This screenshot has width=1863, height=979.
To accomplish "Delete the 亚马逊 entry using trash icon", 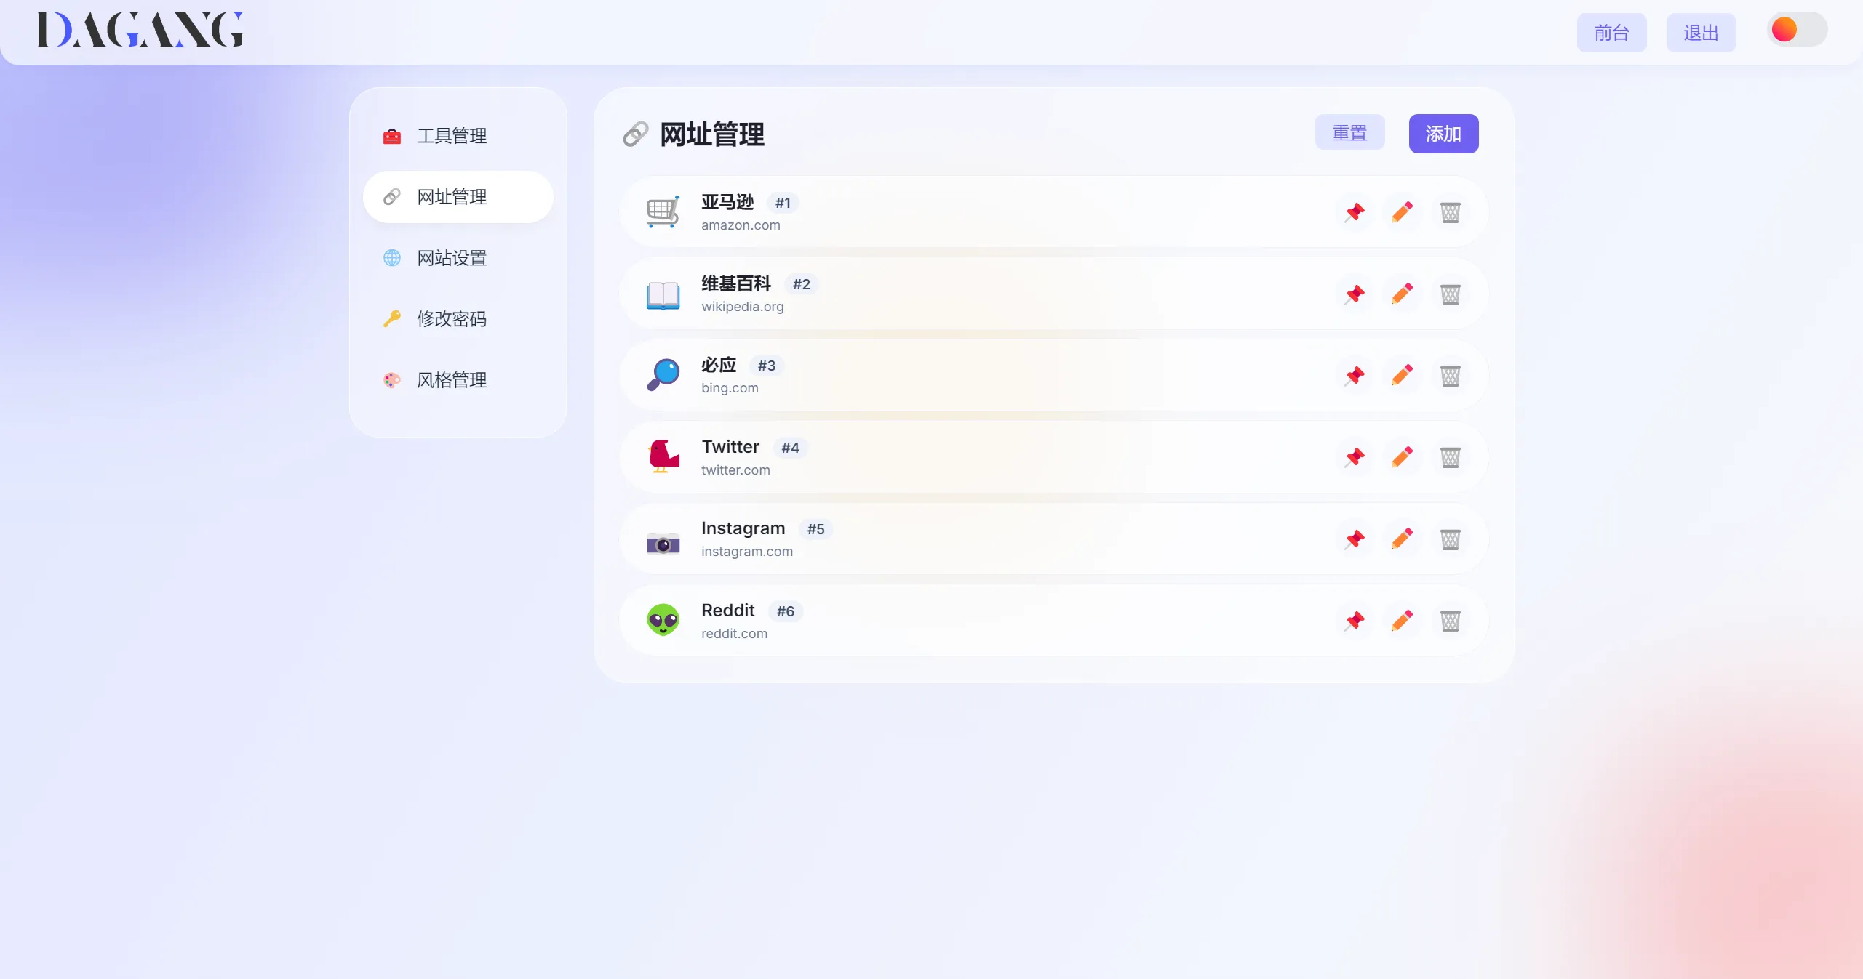I will point(1450,212).
